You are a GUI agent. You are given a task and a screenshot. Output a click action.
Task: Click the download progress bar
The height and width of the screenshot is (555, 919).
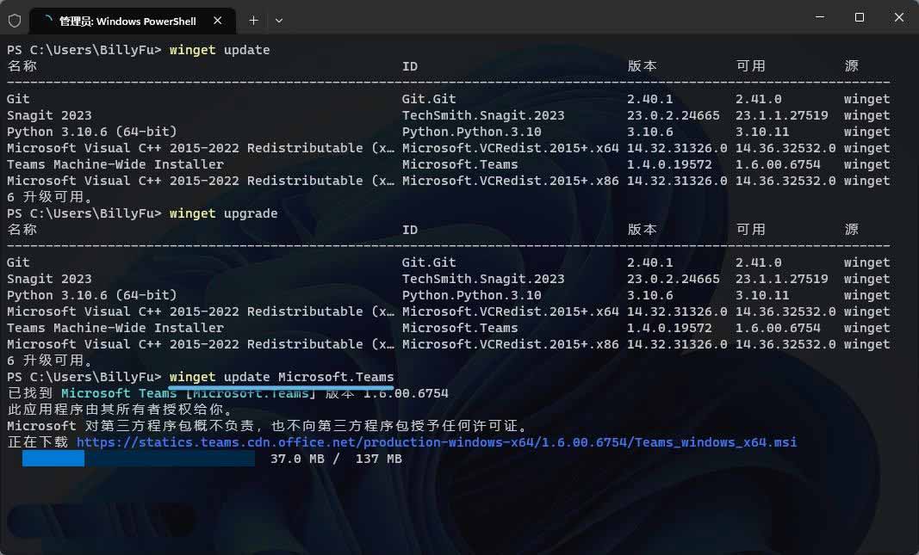(139, 459)
